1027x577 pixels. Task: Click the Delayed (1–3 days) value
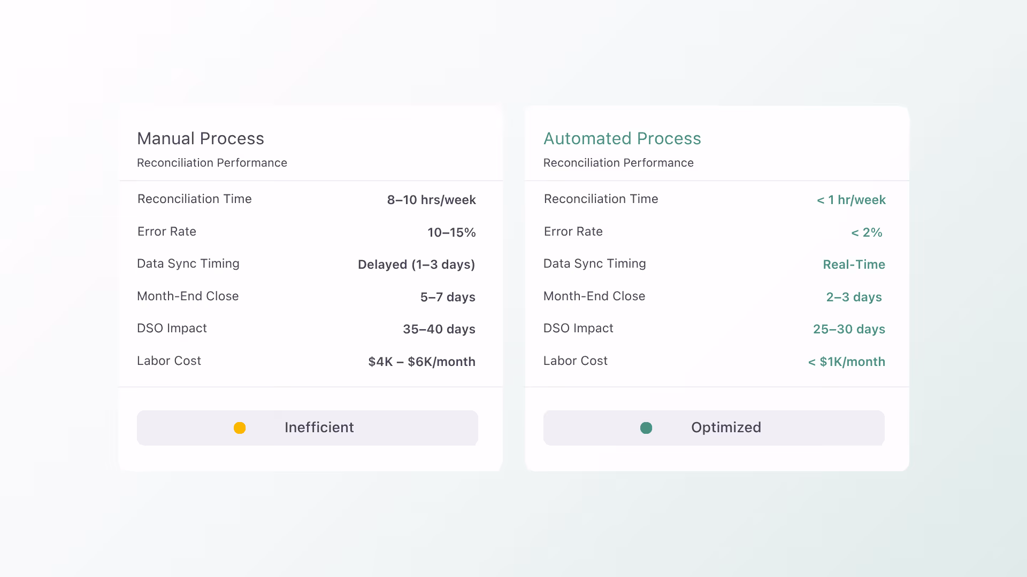[x=417, y=264]
